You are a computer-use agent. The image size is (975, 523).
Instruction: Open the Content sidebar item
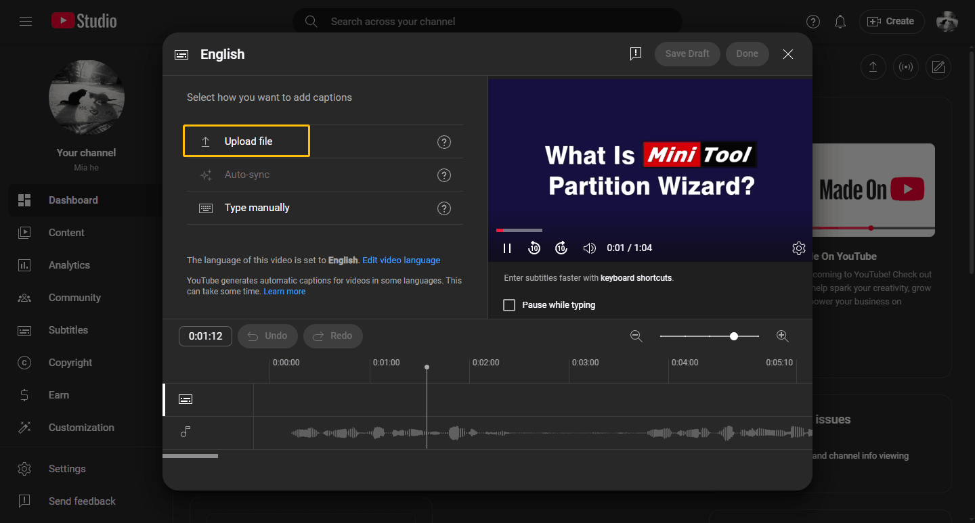[x=85, y=233]
